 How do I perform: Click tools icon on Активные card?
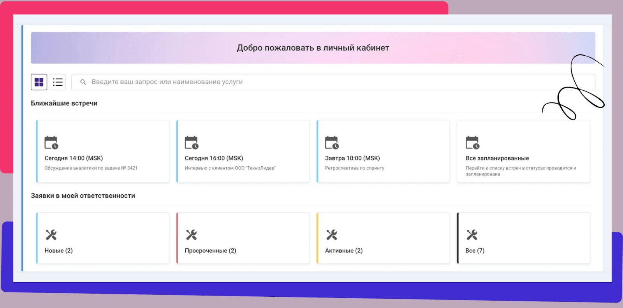(x=332, y=235)
